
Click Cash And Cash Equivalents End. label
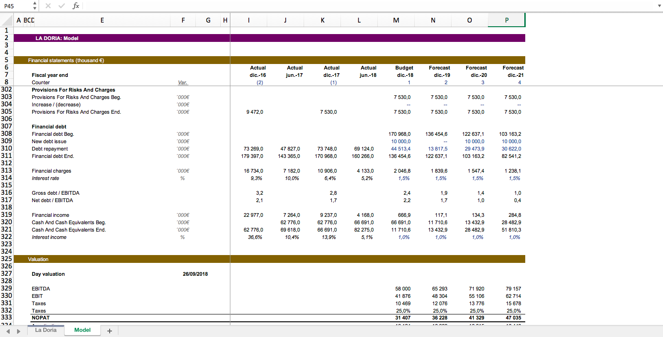(x=69, y=230)
